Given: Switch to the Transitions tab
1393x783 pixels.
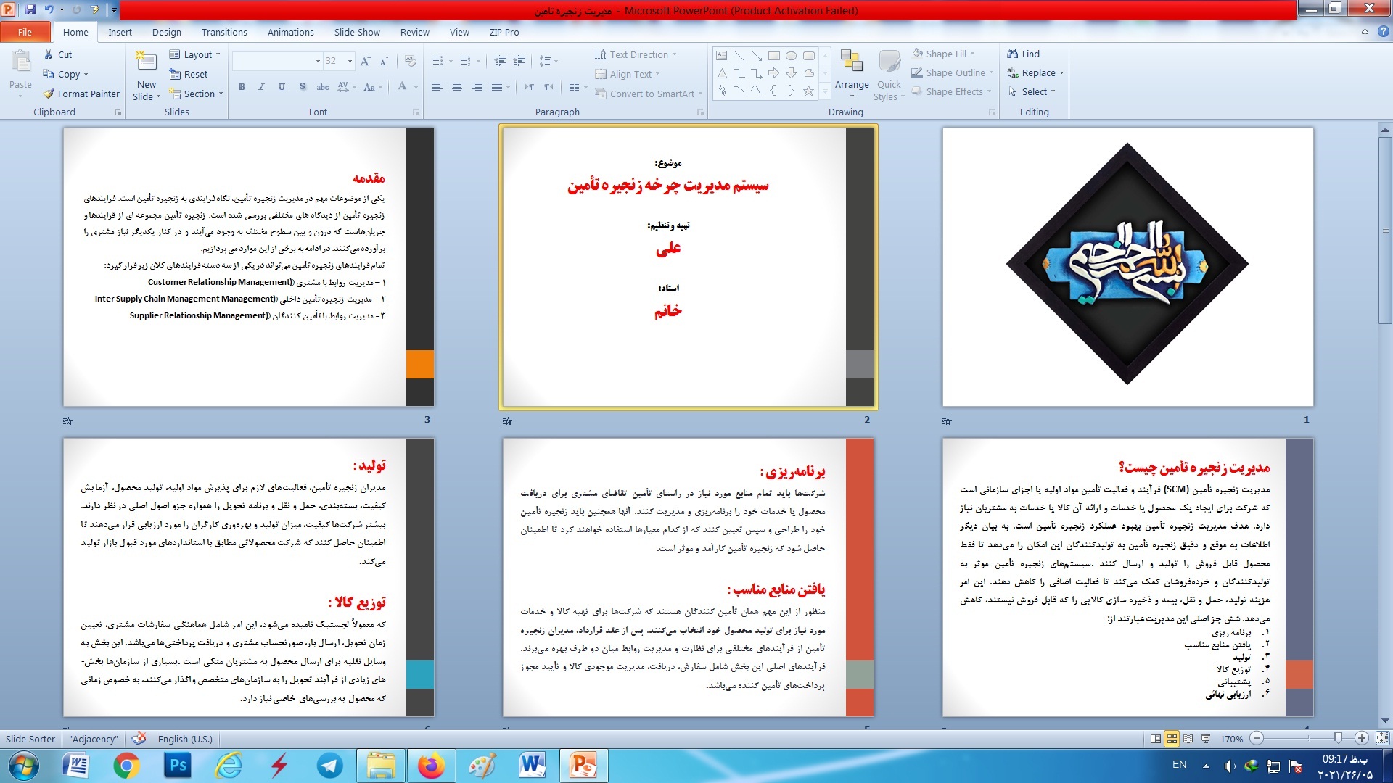Looking at the screenshot, I should coord(224,32).
